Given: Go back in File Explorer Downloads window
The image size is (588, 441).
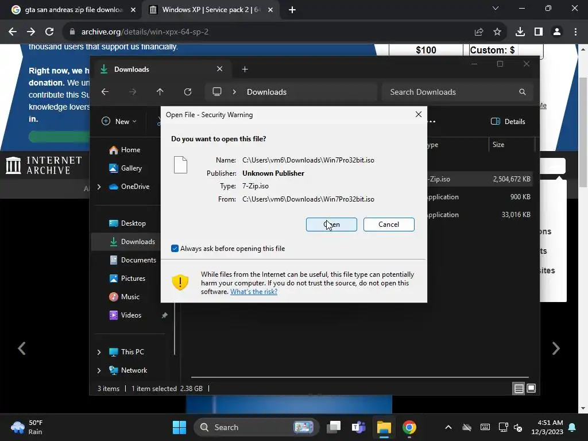Looking at the screenshot, I should point(105,92).
